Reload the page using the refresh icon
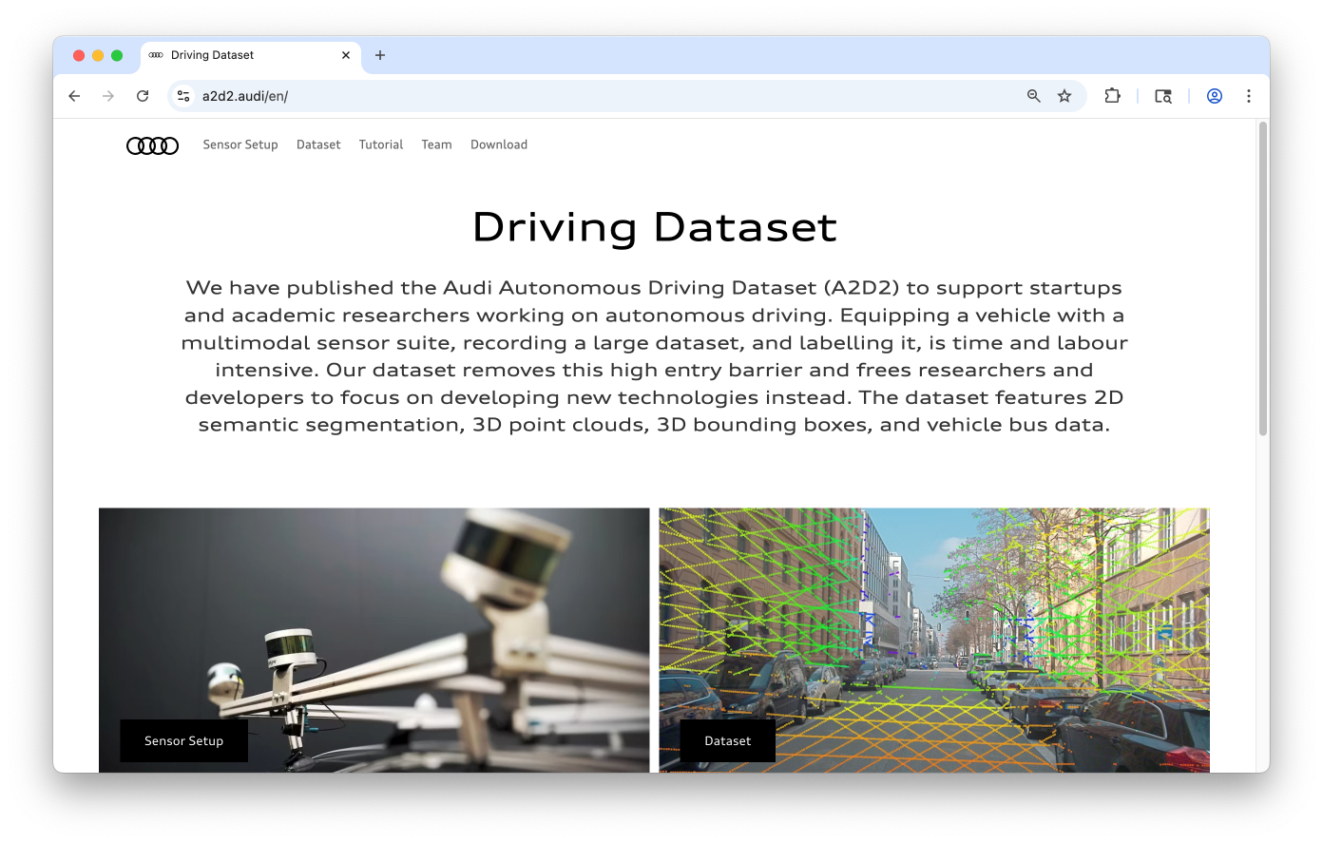1323x843 pixels. click(143, 96)
